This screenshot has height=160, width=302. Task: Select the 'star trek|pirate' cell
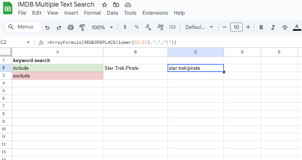point(196,68)
